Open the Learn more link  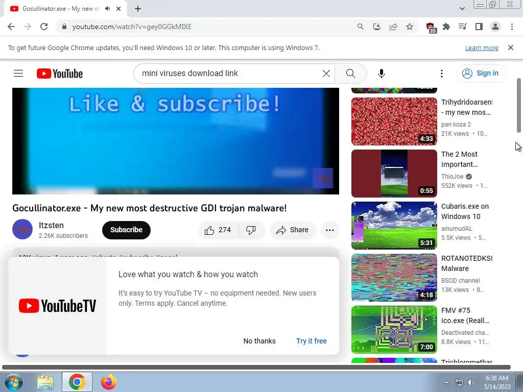(482, 47)
